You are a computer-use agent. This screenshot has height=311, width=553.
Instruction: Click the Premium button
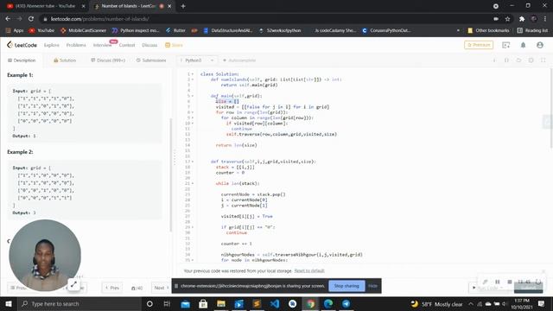point(479,45)
